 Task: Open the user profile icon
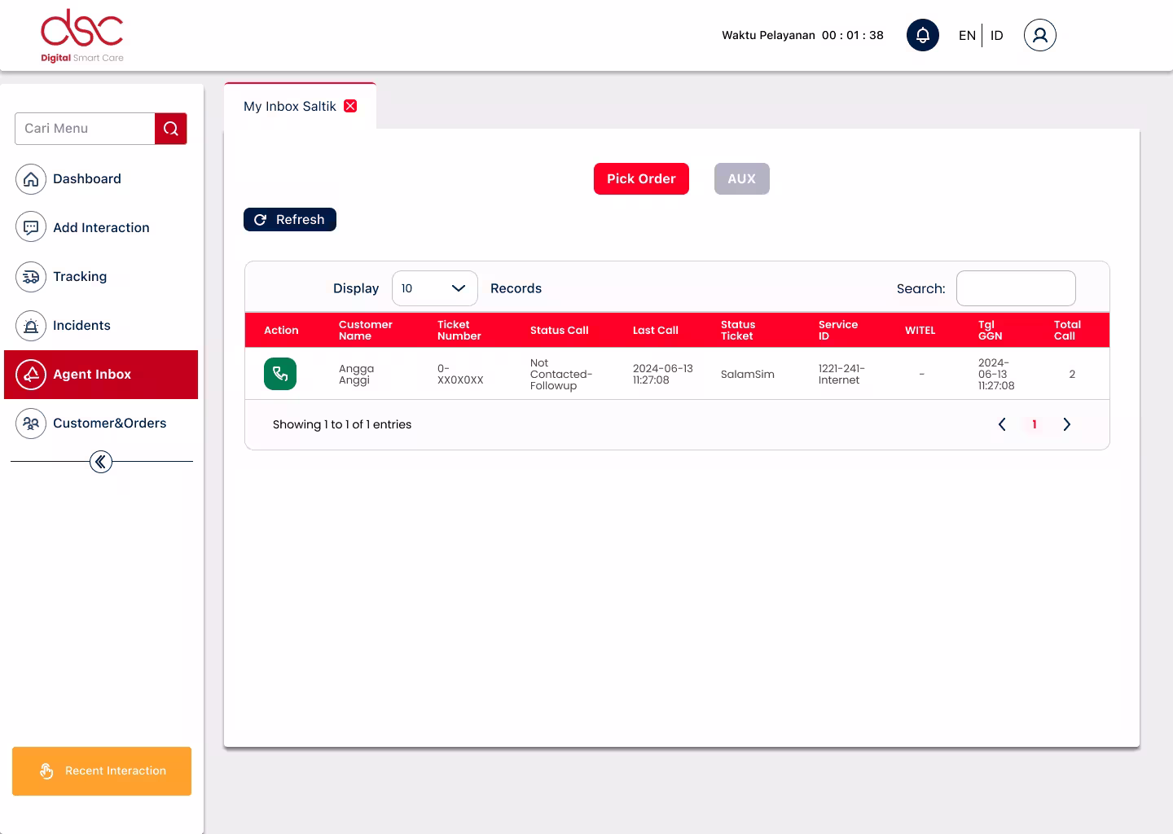(1039, 35)
